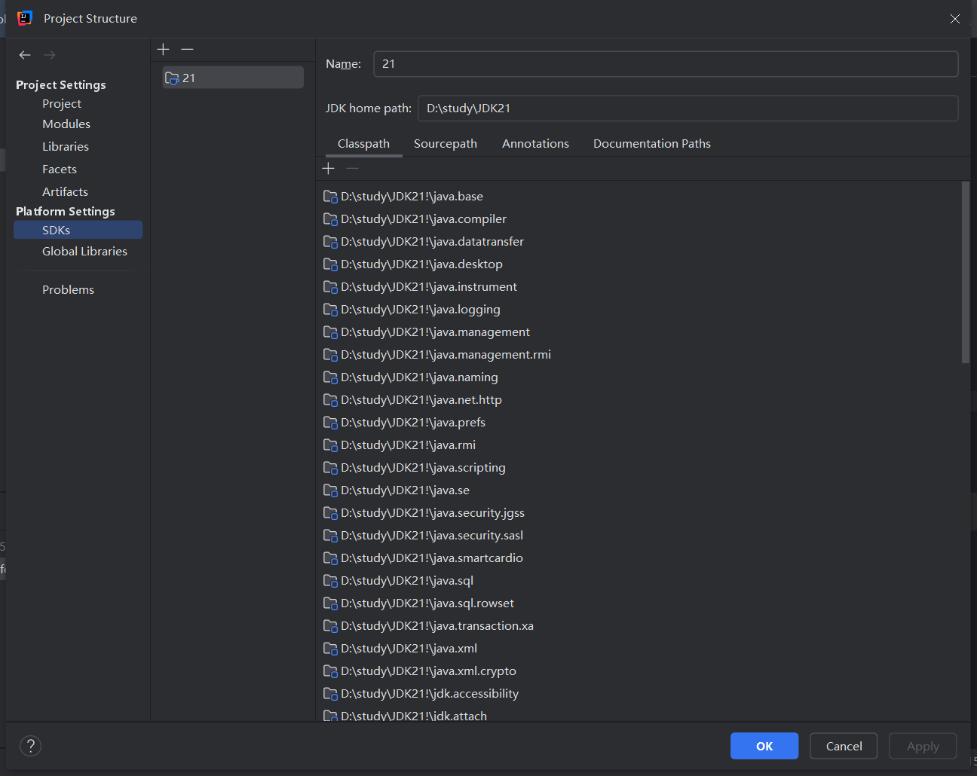Open the Annotations tab
The image size is (977, 776).
[x=535, y=143]
